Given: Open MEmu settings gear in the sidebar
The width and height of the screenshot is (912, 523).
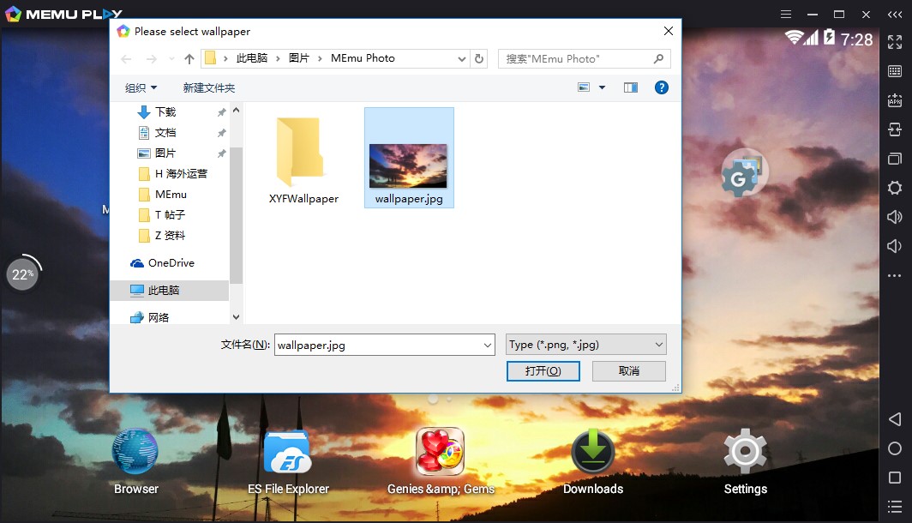Looking at the screenshot, I should 894,188.
